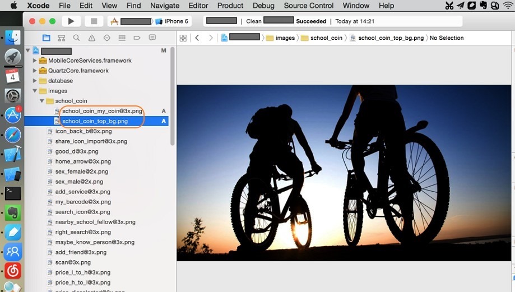Image resolution: width=515 pixels, height=292 pixels.
Task: Open the Find navigator magnifier icon
Action: (x=77, y=38)
